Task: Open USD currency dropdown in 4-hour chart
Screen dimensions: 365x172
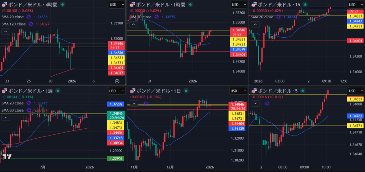Action: click(x=117, y=5)
